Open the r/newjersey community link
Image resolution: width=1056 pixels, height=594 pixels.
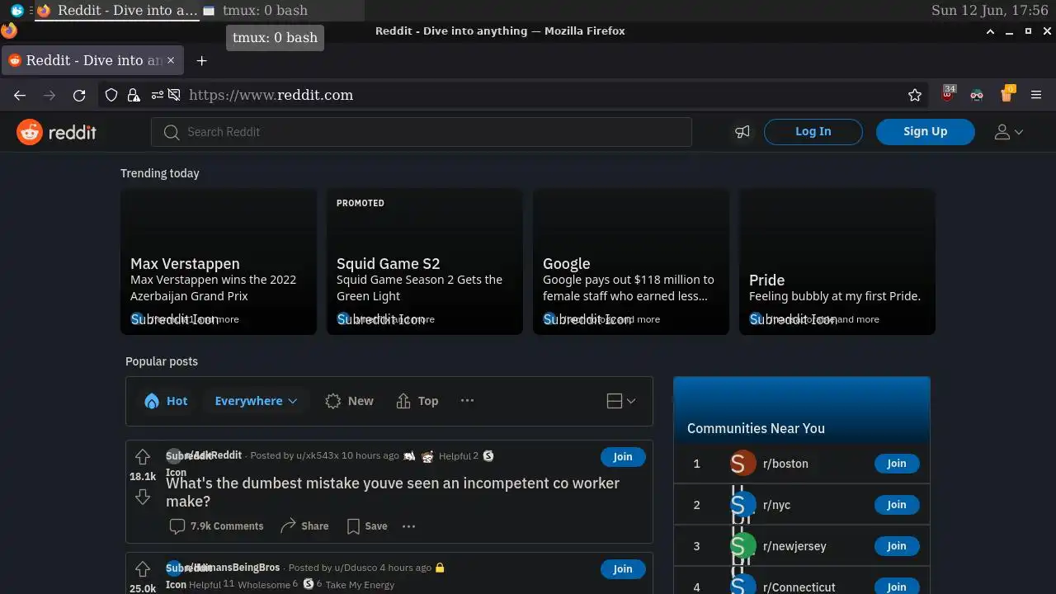coord(795,546)
